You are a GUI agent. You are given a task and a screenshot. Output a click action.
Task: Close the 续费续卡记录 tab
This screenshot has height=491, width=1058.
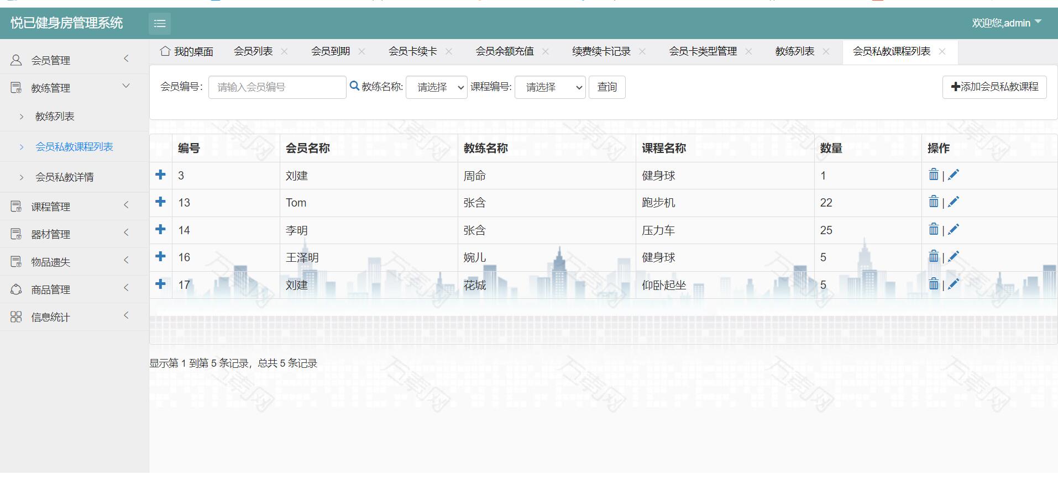pos(642,51)
